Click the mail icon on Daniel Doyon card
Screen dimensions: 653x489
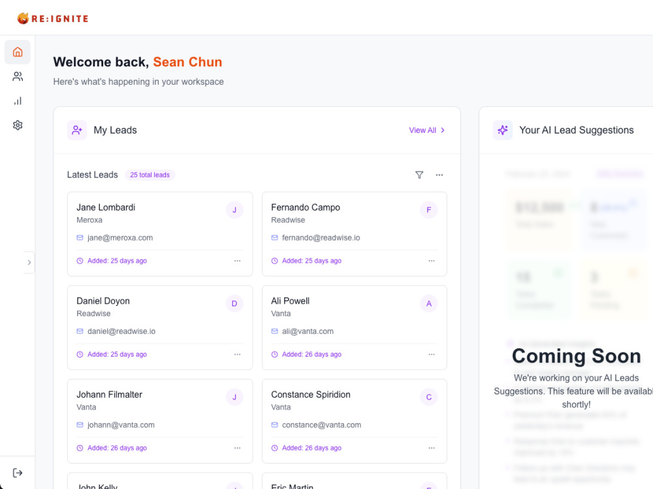pos(80,331)
